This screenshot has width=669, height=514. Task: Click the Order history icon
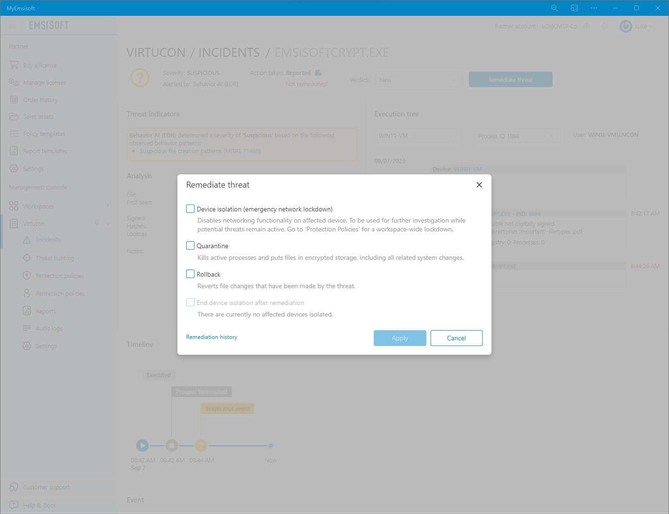pyautogui.click(x=14, y=100)
